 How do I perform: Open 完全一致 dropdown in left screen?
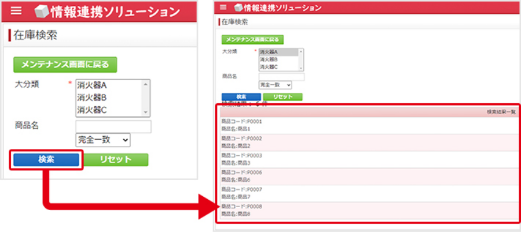[103, 140]
